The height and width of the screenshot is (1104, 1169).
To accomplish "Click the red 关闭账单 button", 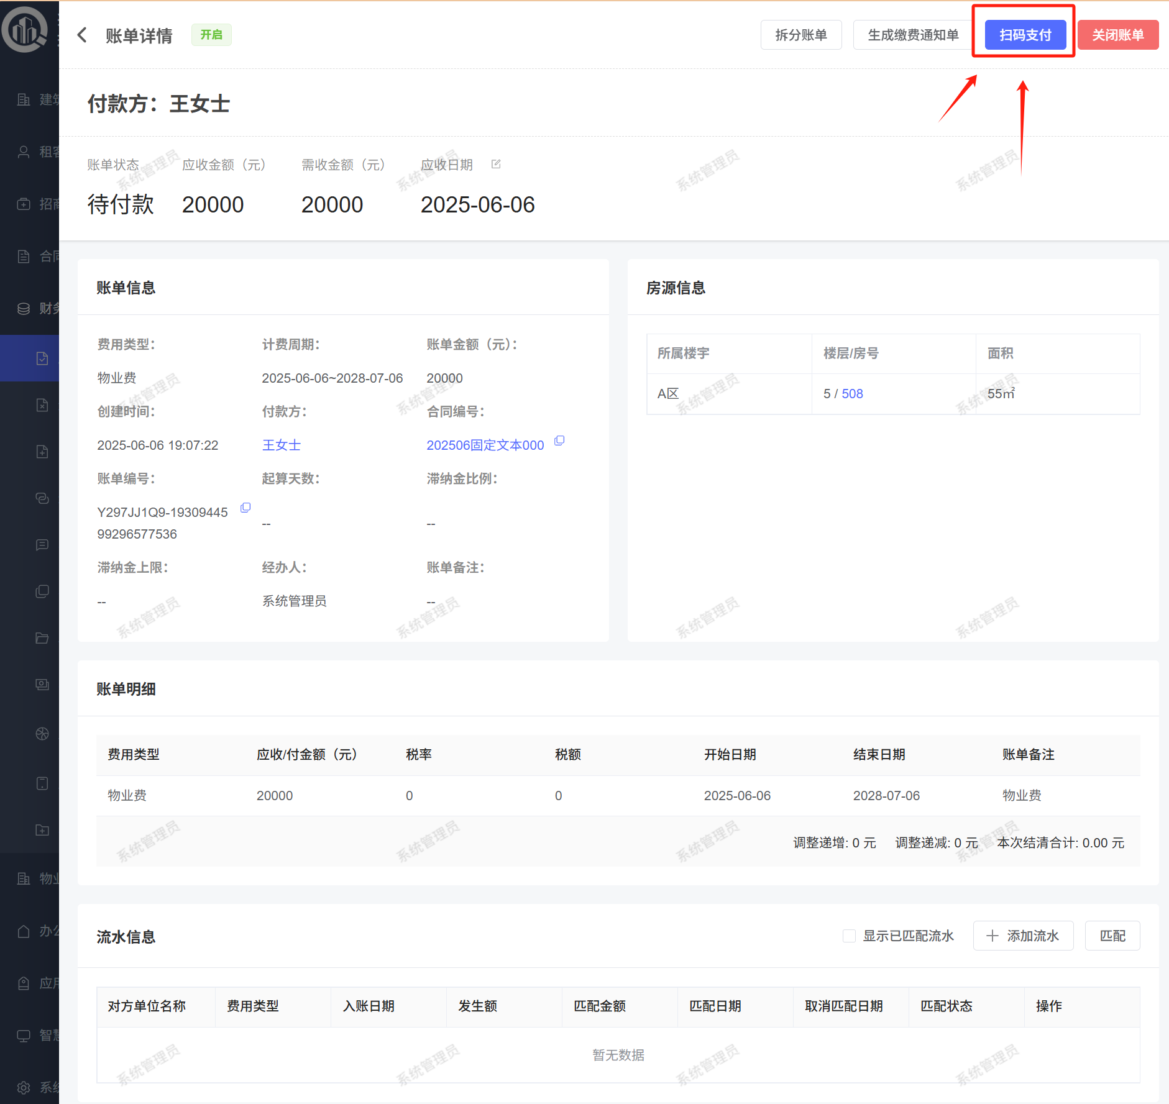I will click(x=1117, y=35).
